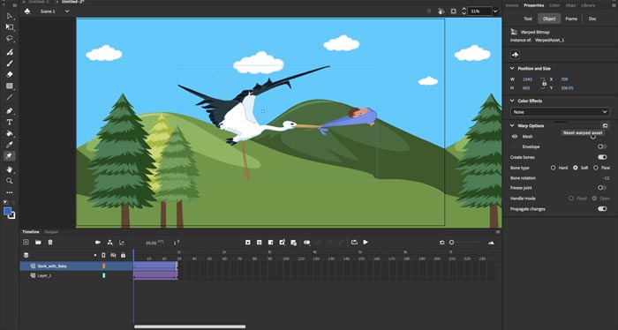Screen dimensions: 618x330
Task: Open the stage zoom 51% dropdown
Action: pos(495,11)
